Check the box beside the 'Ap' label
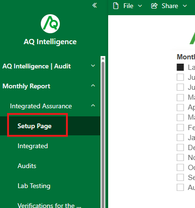This screenshot has height=208, width=195. point(180,107)
